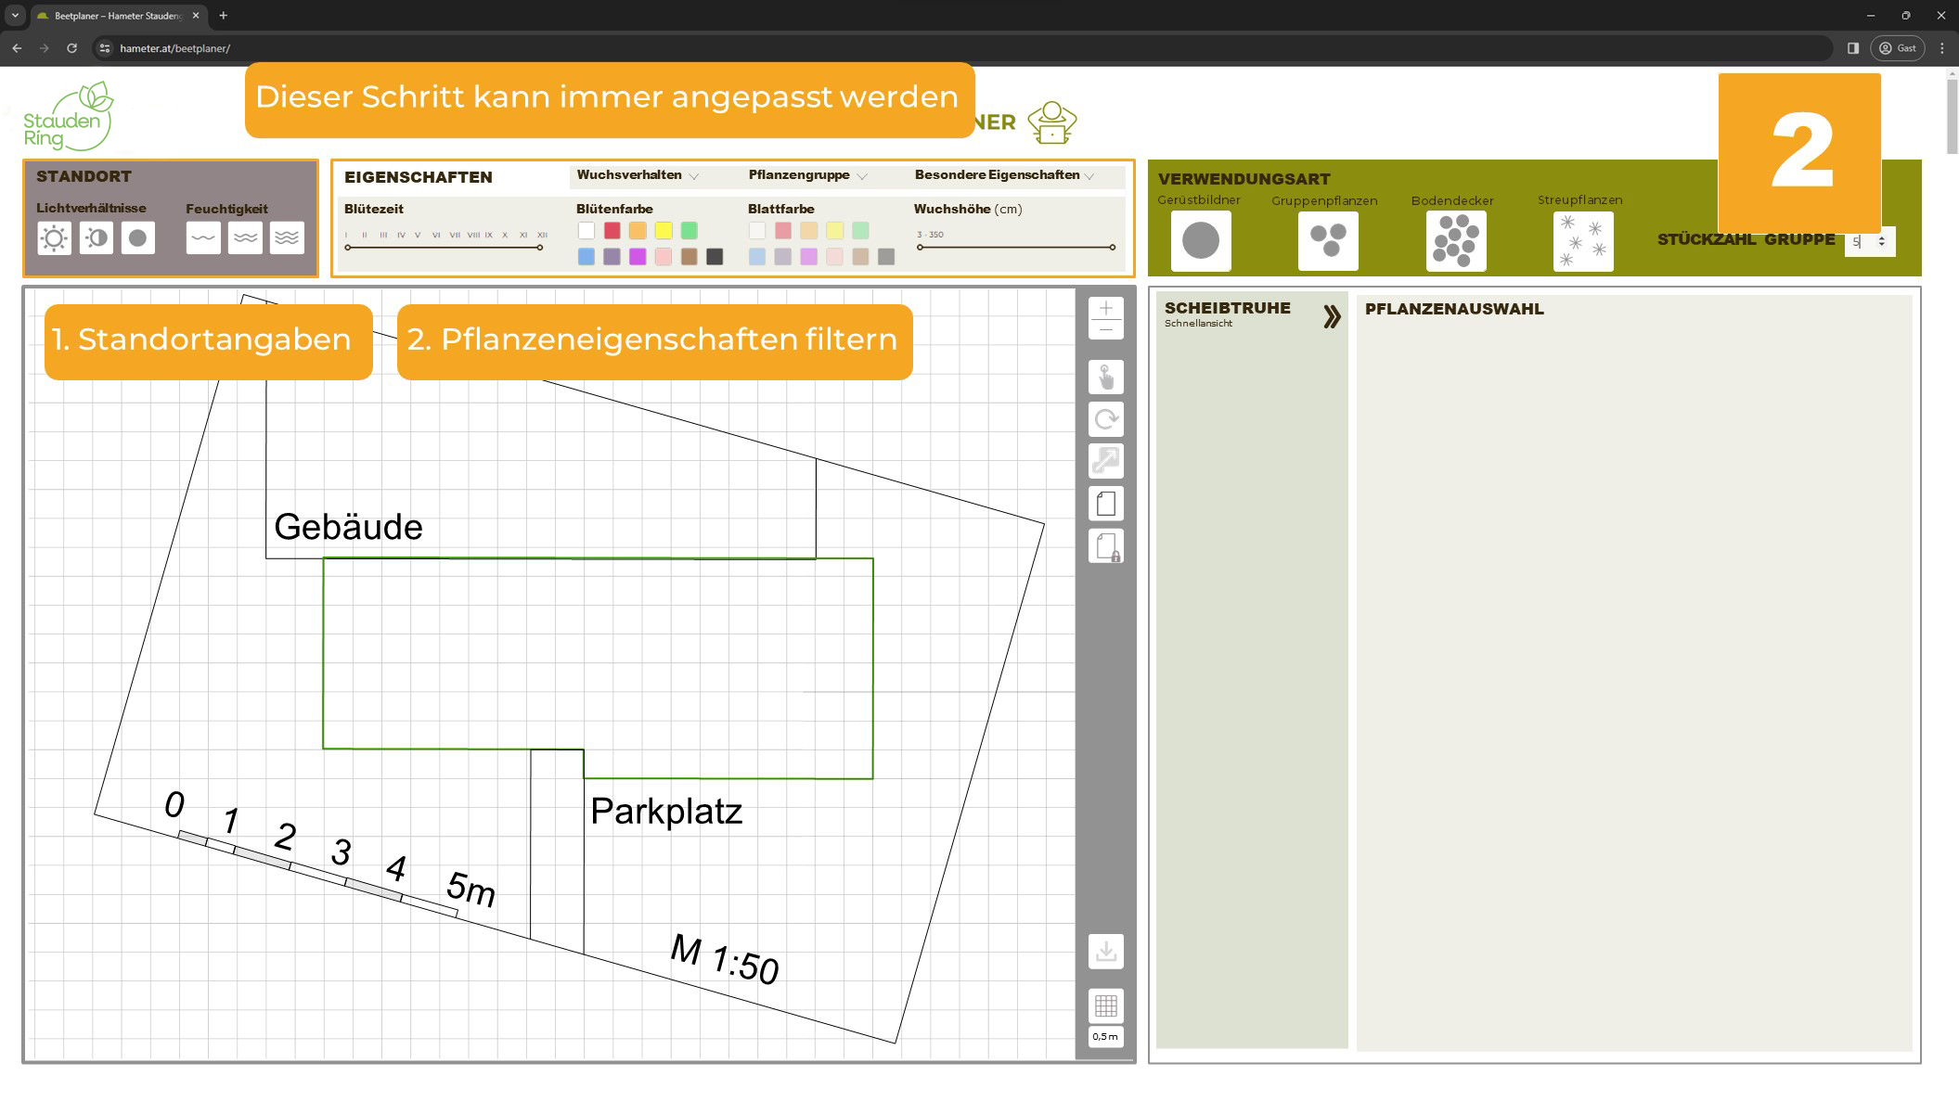The width and height of the screenshot is (1959, 1101).
Task: Click the download plan icon
Action: coord(1105,952)
